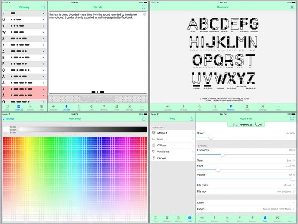Select Glossary tab under the Web panel

167,219
